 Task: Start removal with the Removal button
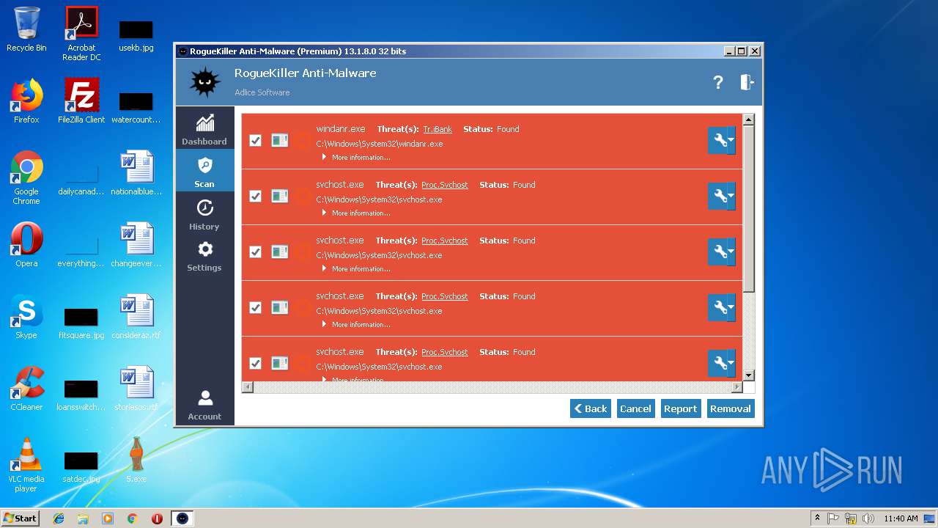click(731, 408)
